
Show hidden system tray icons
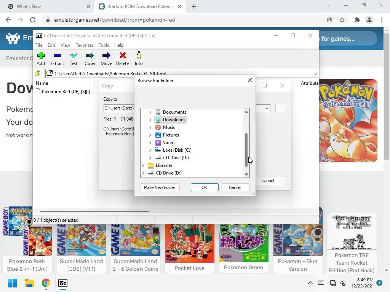pyautogui.click(x=310, y=283)
